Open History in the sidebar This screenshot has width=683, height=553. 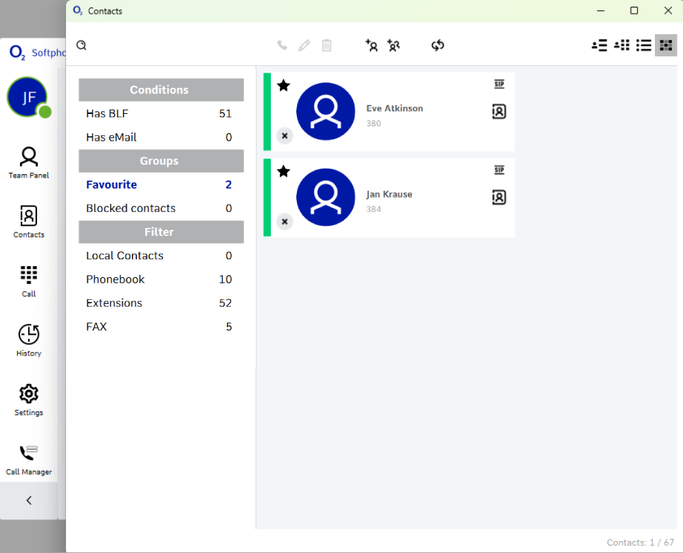pos(29,340)
